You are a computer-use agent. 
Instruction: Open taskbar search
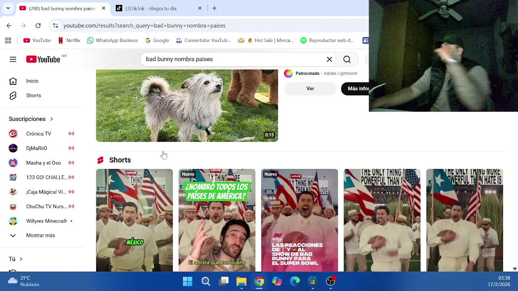tap(206, 281)
